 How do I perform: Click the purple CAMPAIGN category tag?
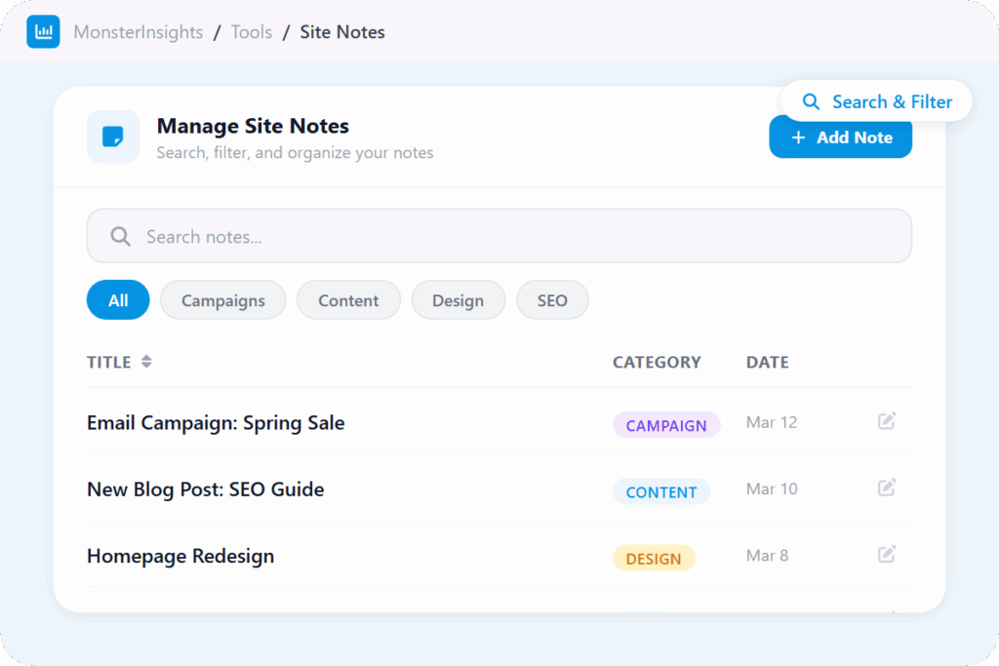pos(665,425)
